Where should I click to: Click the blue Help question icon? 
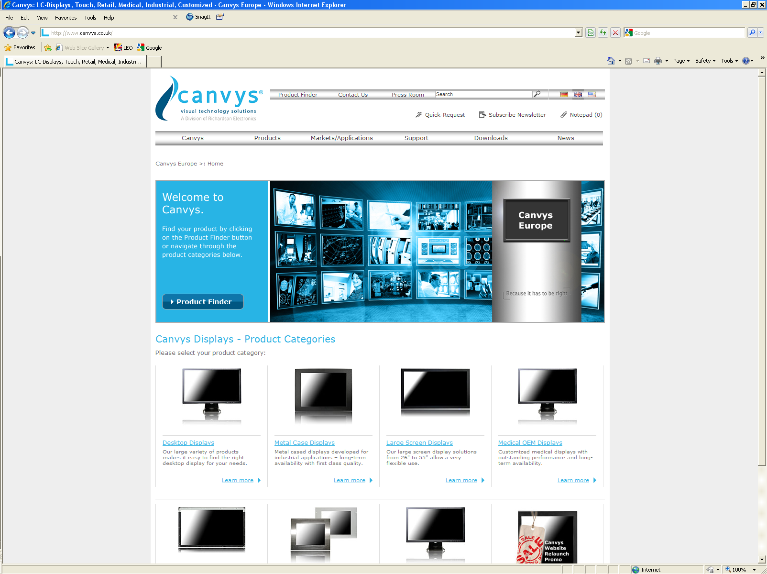(x=746, y=61)
